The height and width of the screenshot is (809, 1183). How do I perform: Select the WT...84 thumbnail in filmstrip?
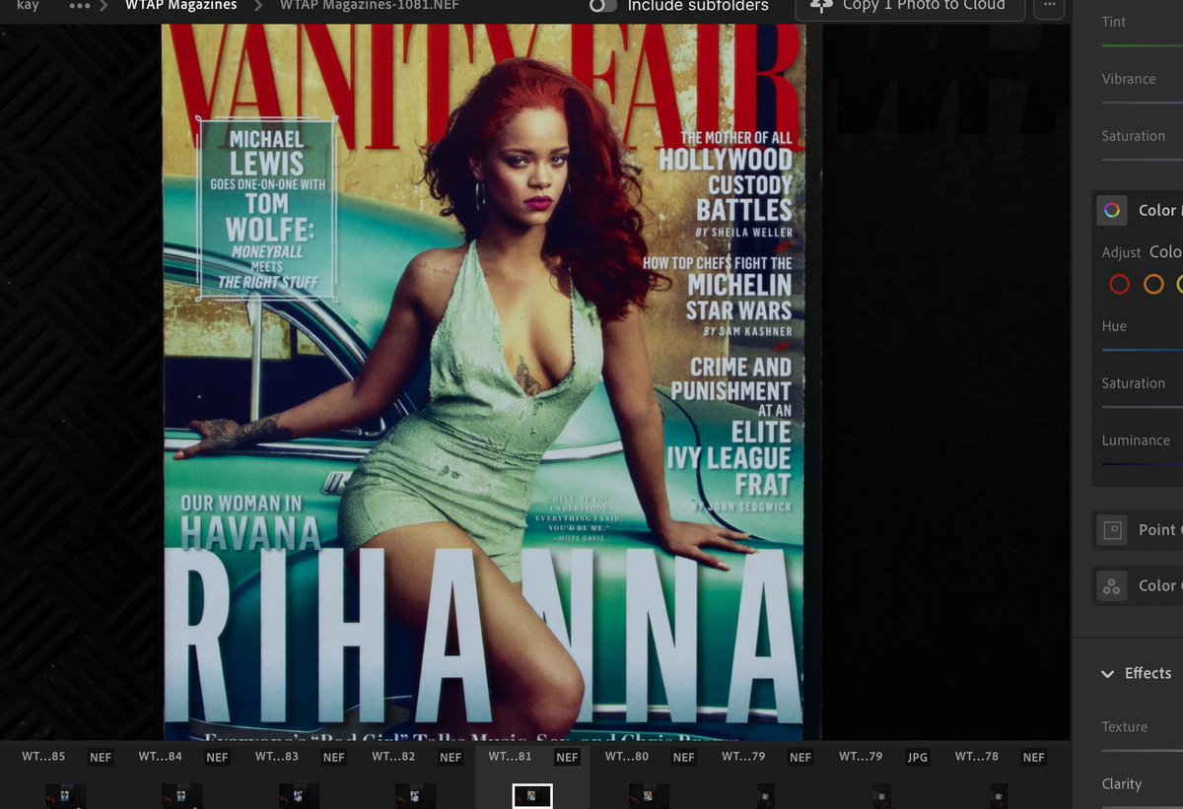point(181,796)
